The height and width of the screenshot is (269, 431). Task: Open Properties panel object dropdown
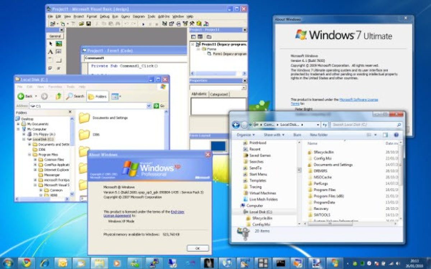pos(244,87)
